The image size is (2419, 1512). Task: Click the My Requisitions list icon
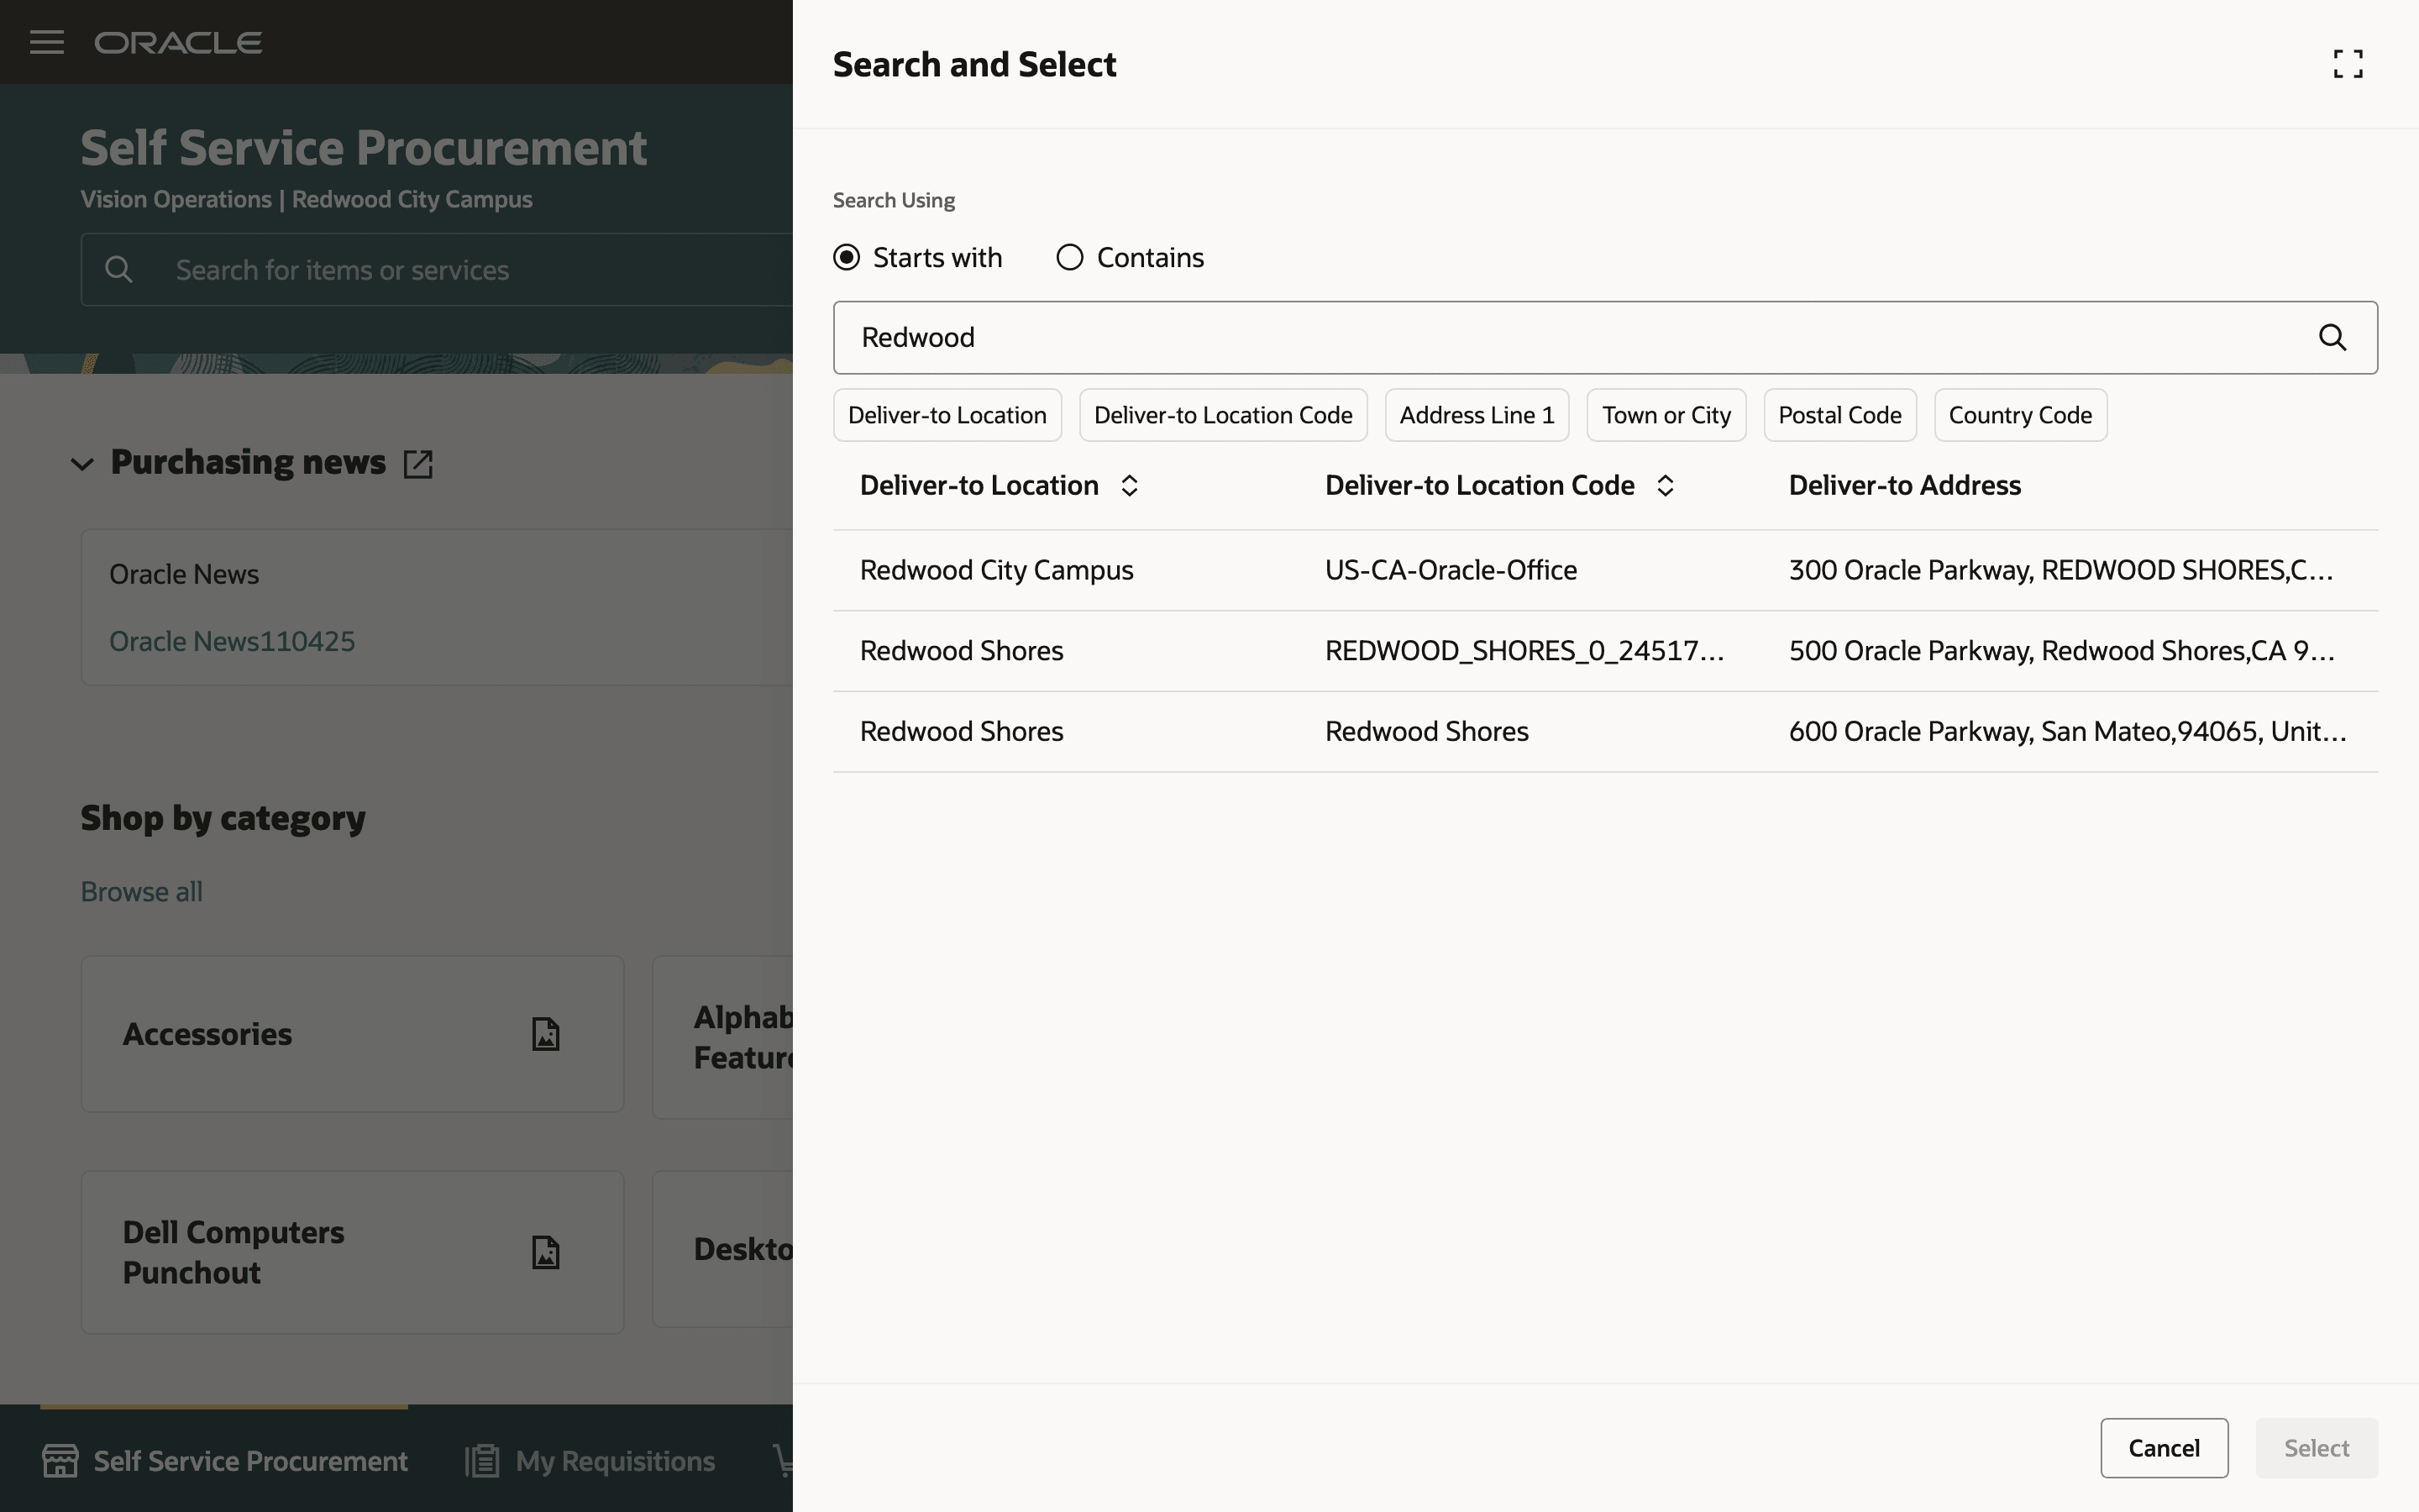coord(482,1461)
